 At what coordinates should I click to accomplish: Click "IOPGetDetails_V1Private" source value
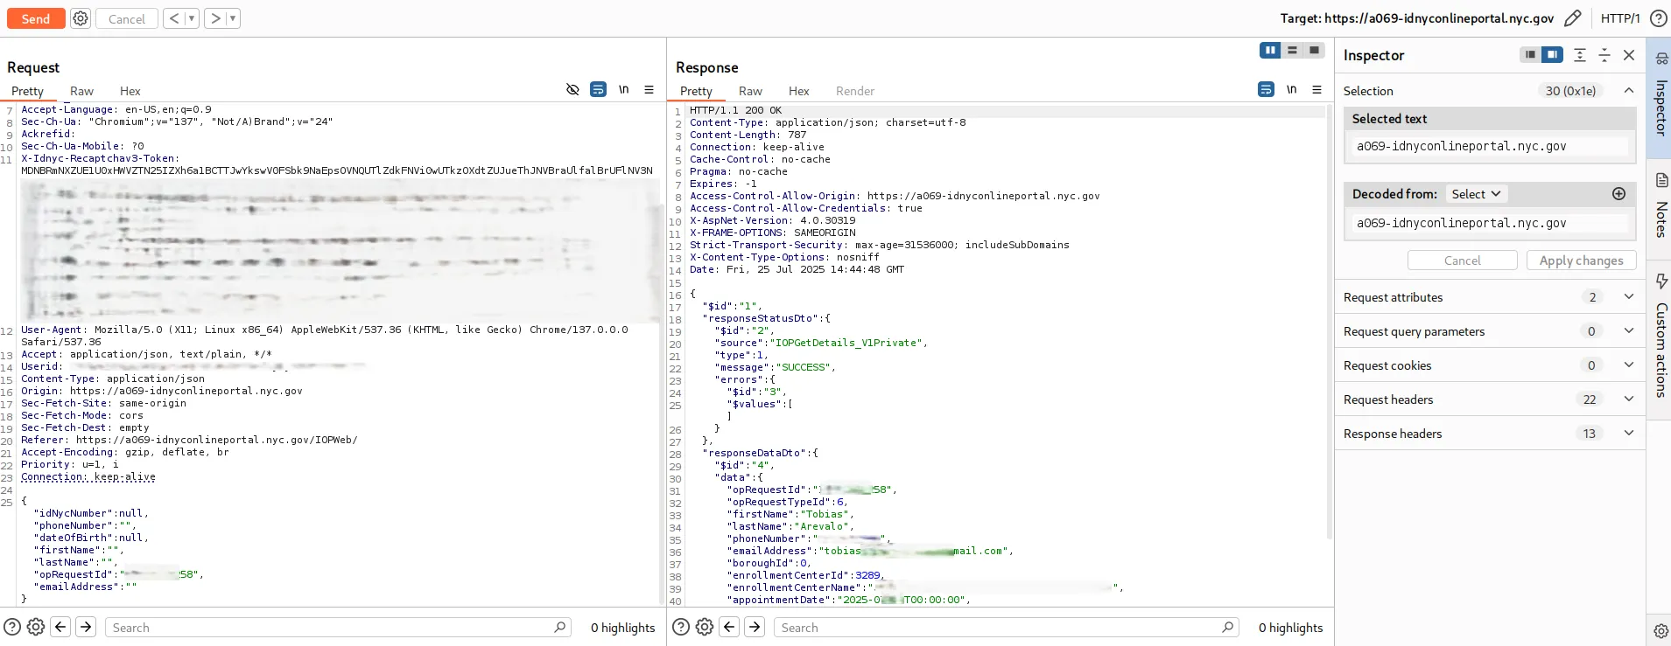pyautogui.click(x=847, y=343)
